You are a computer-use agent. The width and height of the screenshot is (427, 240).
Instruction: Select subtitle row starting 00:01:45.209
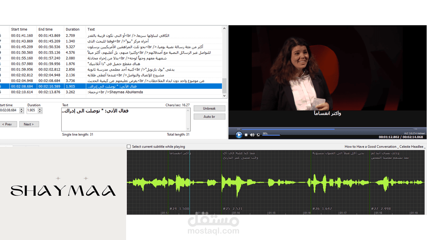[x=111, y=47]
